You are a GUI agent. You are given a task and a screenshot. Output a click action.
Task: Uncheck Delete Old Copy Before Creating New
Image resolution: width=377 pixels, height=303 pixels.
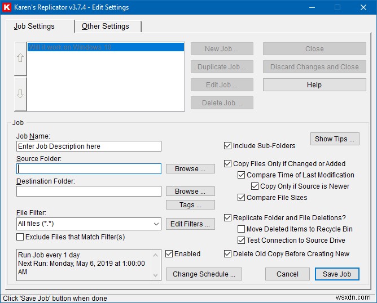(x=228, y=254)
